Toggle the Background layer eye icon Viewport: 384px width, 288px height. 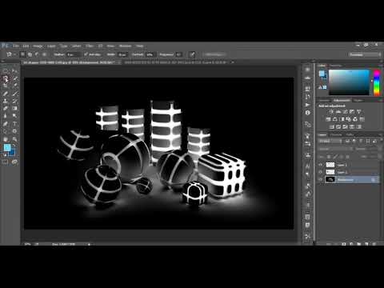coord(321,179)
